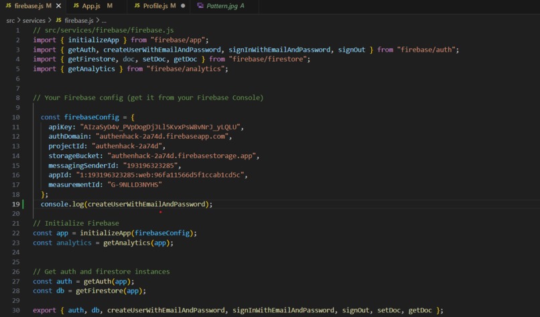Click line number 19 in the gutter

[x=16, y=204]
